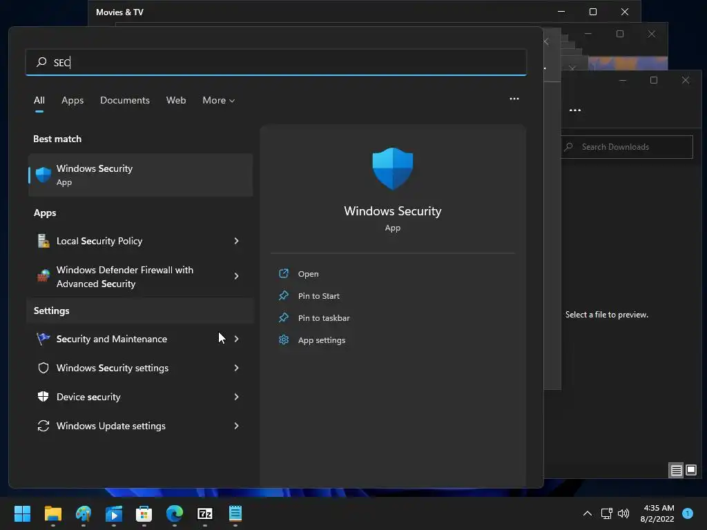Click the large Windows Security shield in preview pane

[393, 168]
